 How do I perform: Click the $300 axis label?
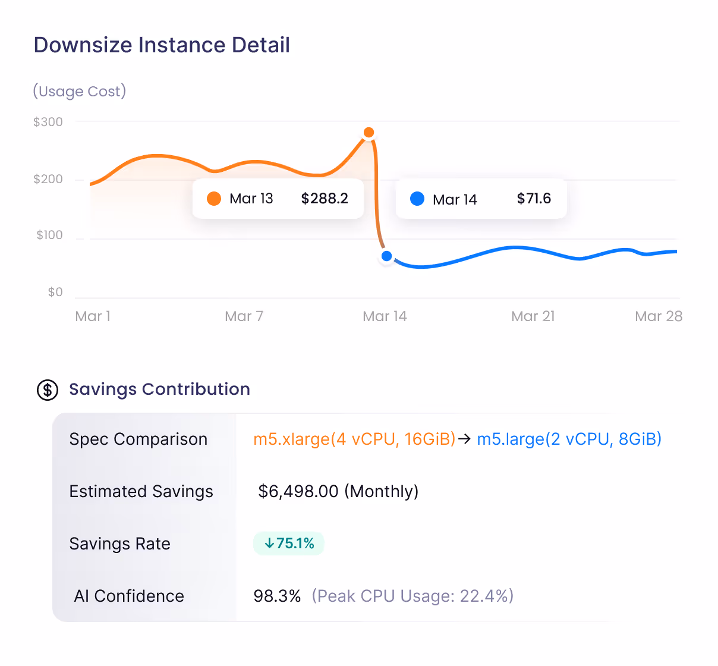click(48, 122)
